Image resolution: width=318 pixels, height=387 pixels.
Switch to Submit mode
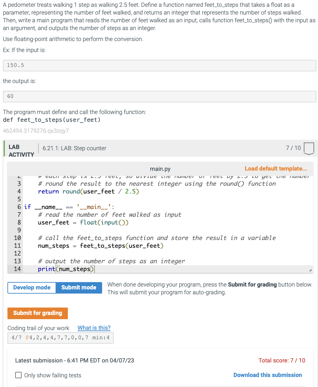pos(79,288)
